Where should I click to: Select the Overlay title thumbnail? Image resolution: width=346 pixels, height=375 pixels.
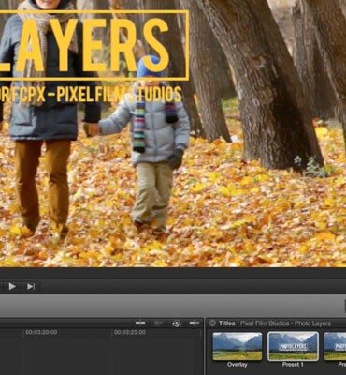pos(238,346)
